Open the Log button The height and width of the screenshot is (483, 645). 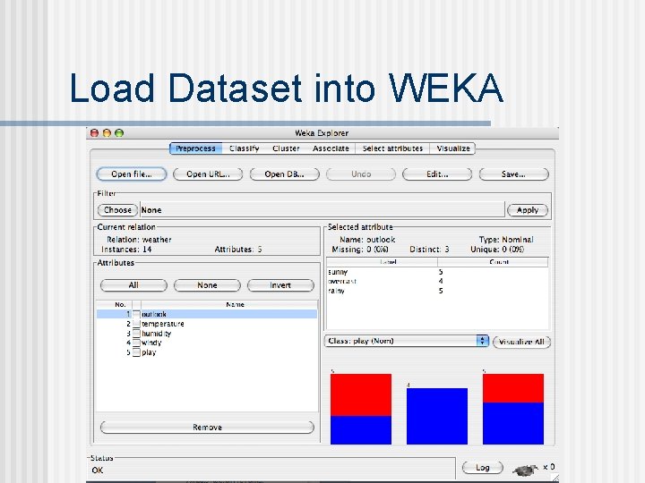(483, 468)
